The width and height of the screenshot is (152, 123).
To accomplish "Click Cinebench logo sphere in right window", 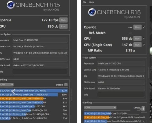I will point(92,12).
